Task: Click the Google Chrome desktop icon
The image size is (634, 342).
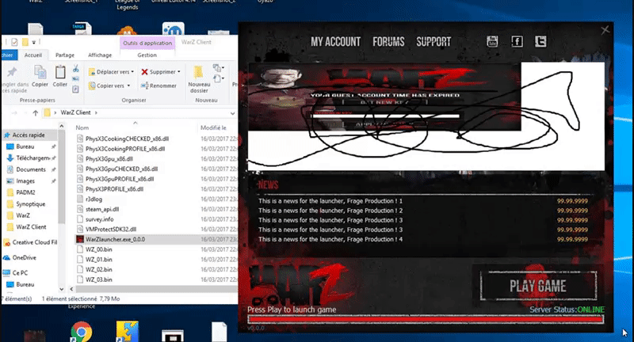Action: [81, 332]
